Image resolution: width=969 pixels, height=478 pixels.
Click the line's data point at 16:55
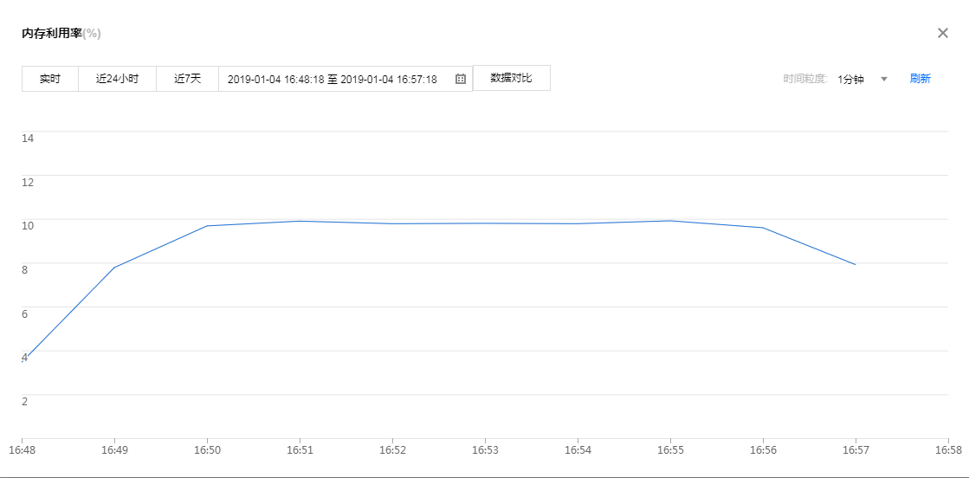pyautogui.click(x=670, y=221)
